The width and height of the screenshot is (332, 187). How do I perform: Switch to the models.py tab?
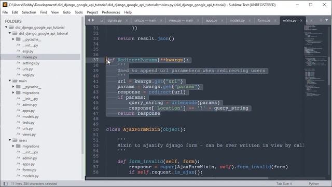point(238,21)
